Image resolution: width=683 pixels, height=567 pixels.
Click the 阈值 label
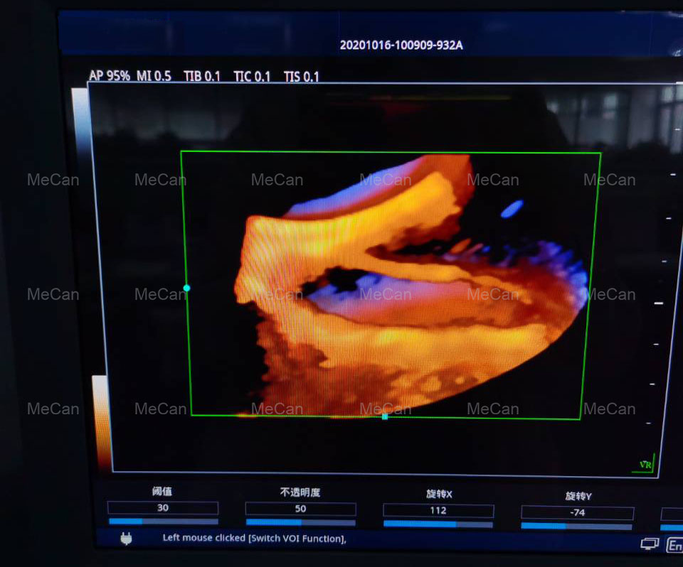162,492
